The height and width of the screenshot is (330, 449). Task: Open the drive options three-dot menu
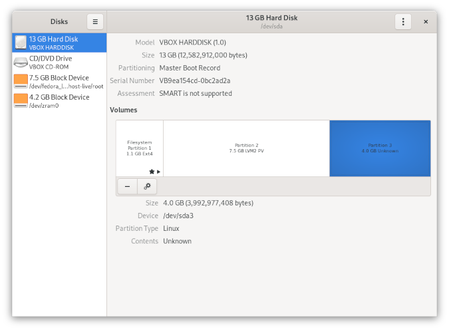click(x=402, y=21)
